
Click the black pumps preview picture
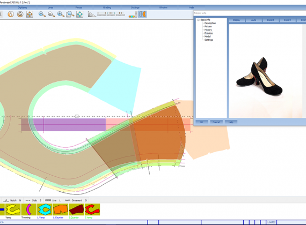[x=259, y=77]
